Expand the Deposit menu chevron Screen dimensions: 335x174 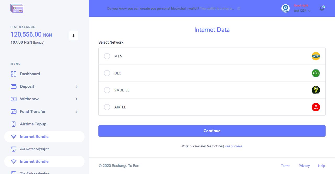pyautogui.click(x=76, y=86)
